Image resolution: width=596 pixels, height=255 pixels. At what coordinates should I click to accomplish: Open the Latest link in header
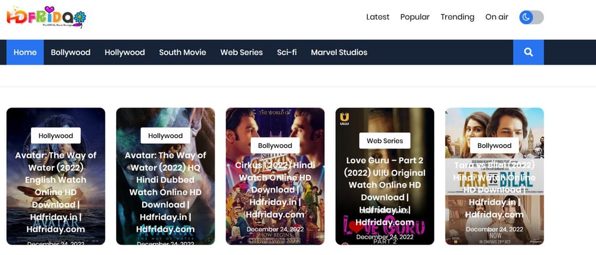click(377, 17)
